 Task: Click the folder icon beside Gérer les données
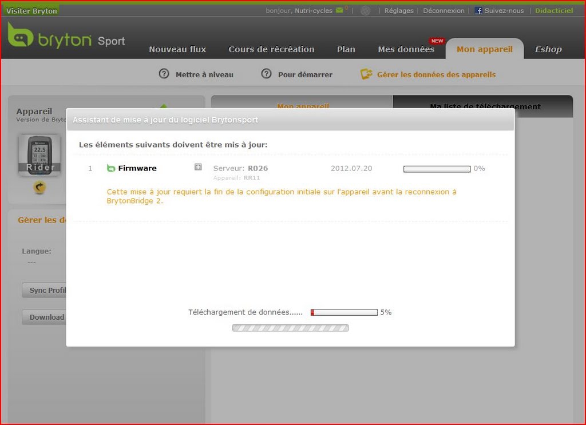366,74
